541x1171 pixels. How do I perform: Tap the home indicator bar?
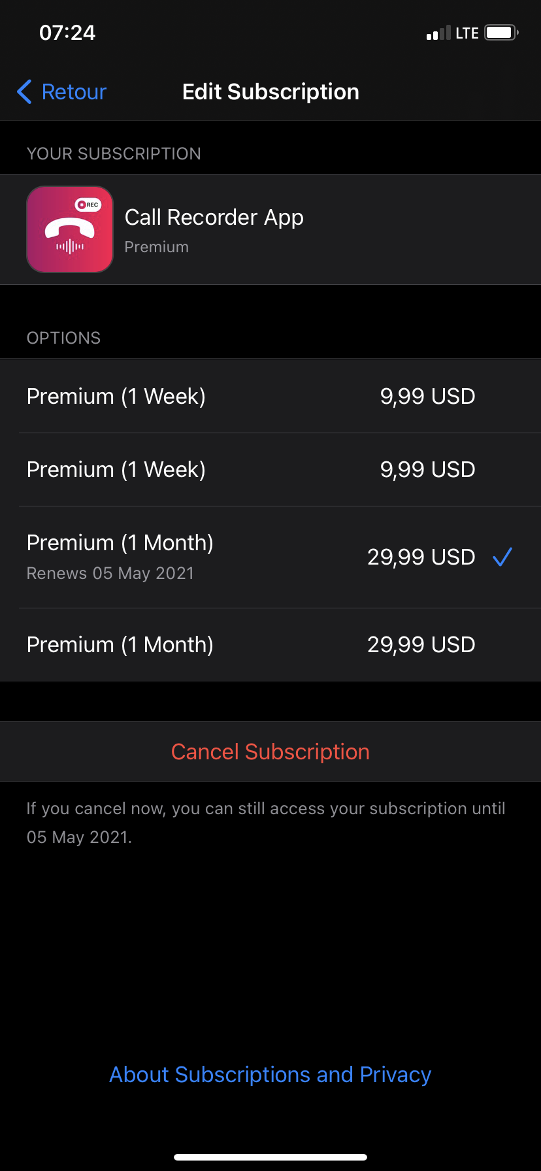[x=270, y=1157]
